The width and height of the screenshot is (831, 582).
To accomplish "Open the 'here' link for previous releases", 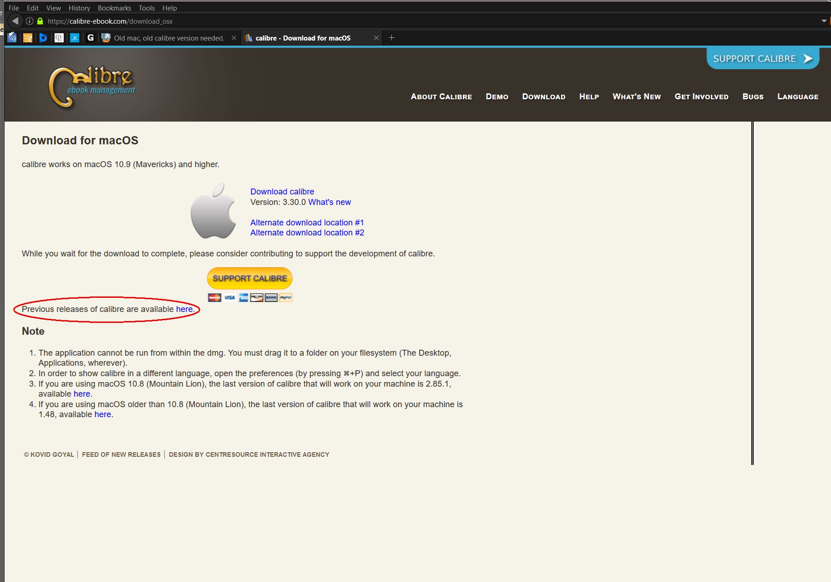I will click(184, 309).
